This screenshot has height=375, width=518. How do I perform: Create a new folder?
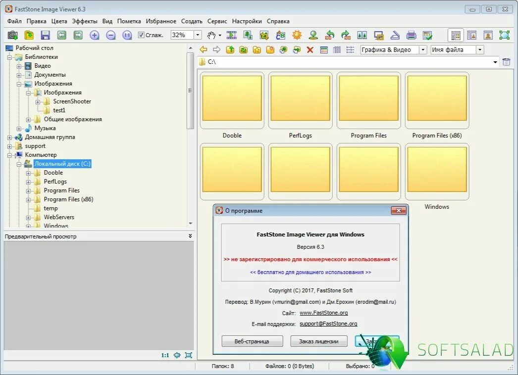pyautogui.click(x=270, y=50)
